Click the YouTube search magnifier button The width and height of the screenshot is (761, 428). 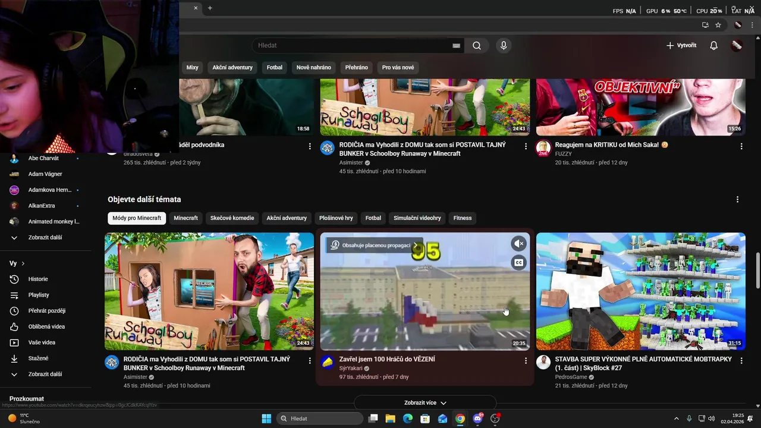477,45
